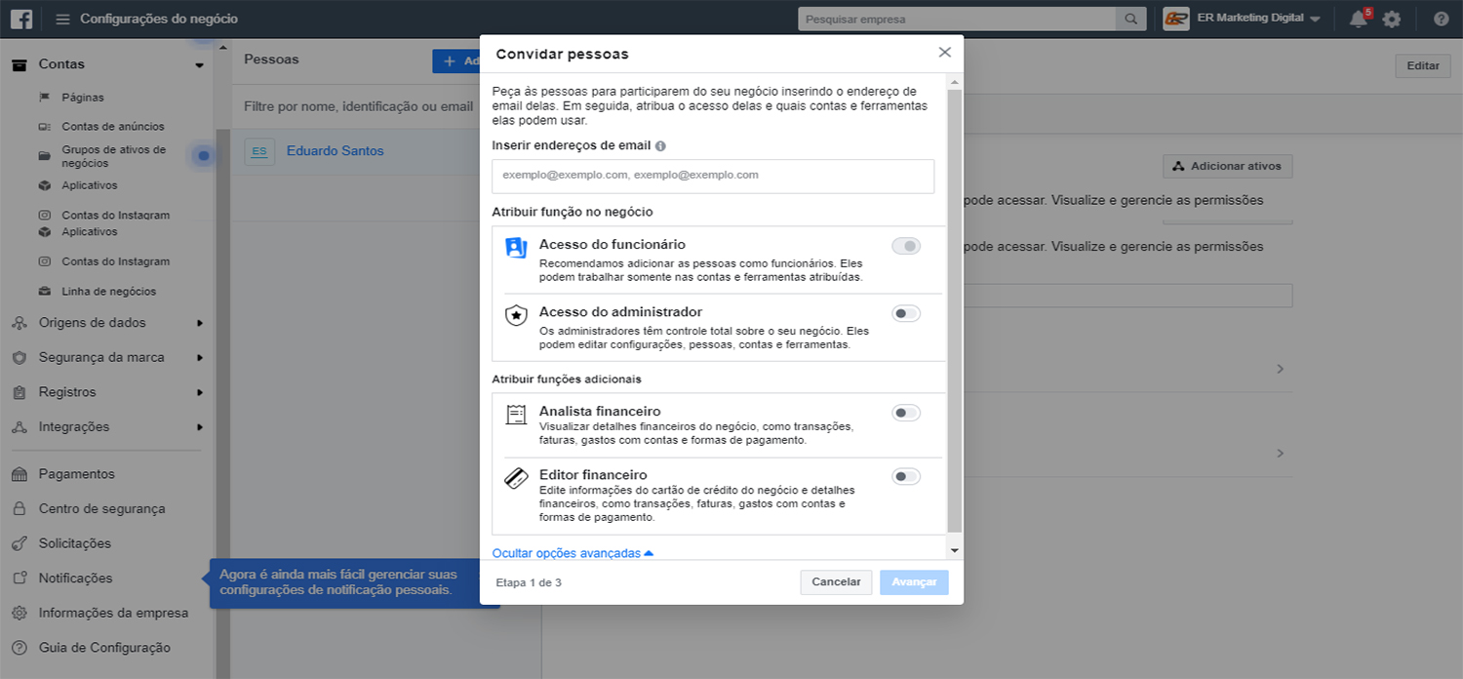1463x679 pixels.
Task: Click the Facebook logo icon
Action: 20,19
